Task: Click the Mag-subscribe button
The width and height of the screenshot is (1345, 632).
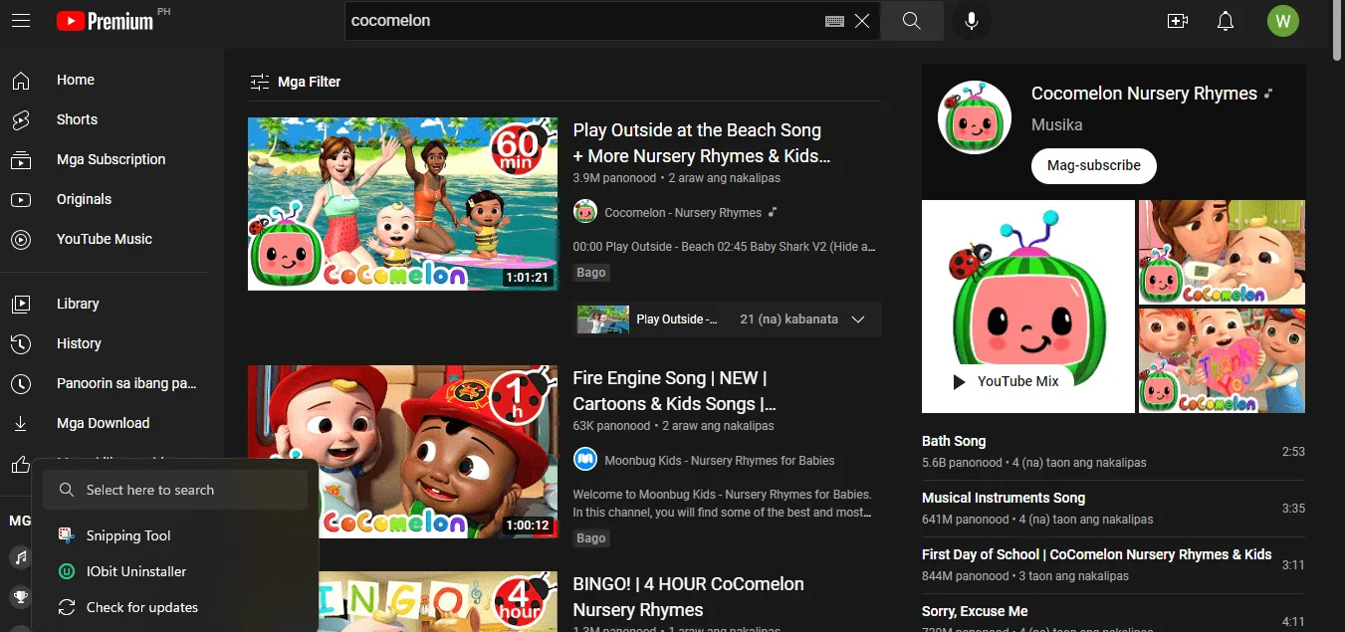Action: pos(1094,165)
